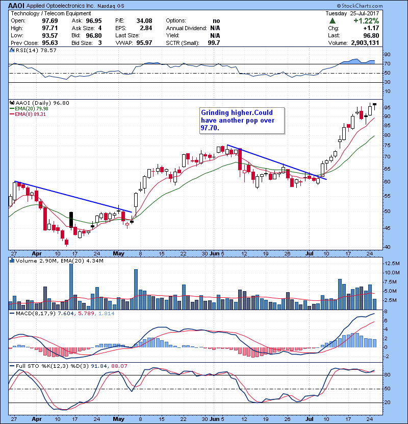
Task: Click the stochastic %D value 88.07
Action: (119, 366)
